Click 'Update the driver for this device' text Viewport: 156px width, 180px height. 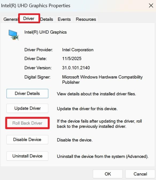[87, 109]
